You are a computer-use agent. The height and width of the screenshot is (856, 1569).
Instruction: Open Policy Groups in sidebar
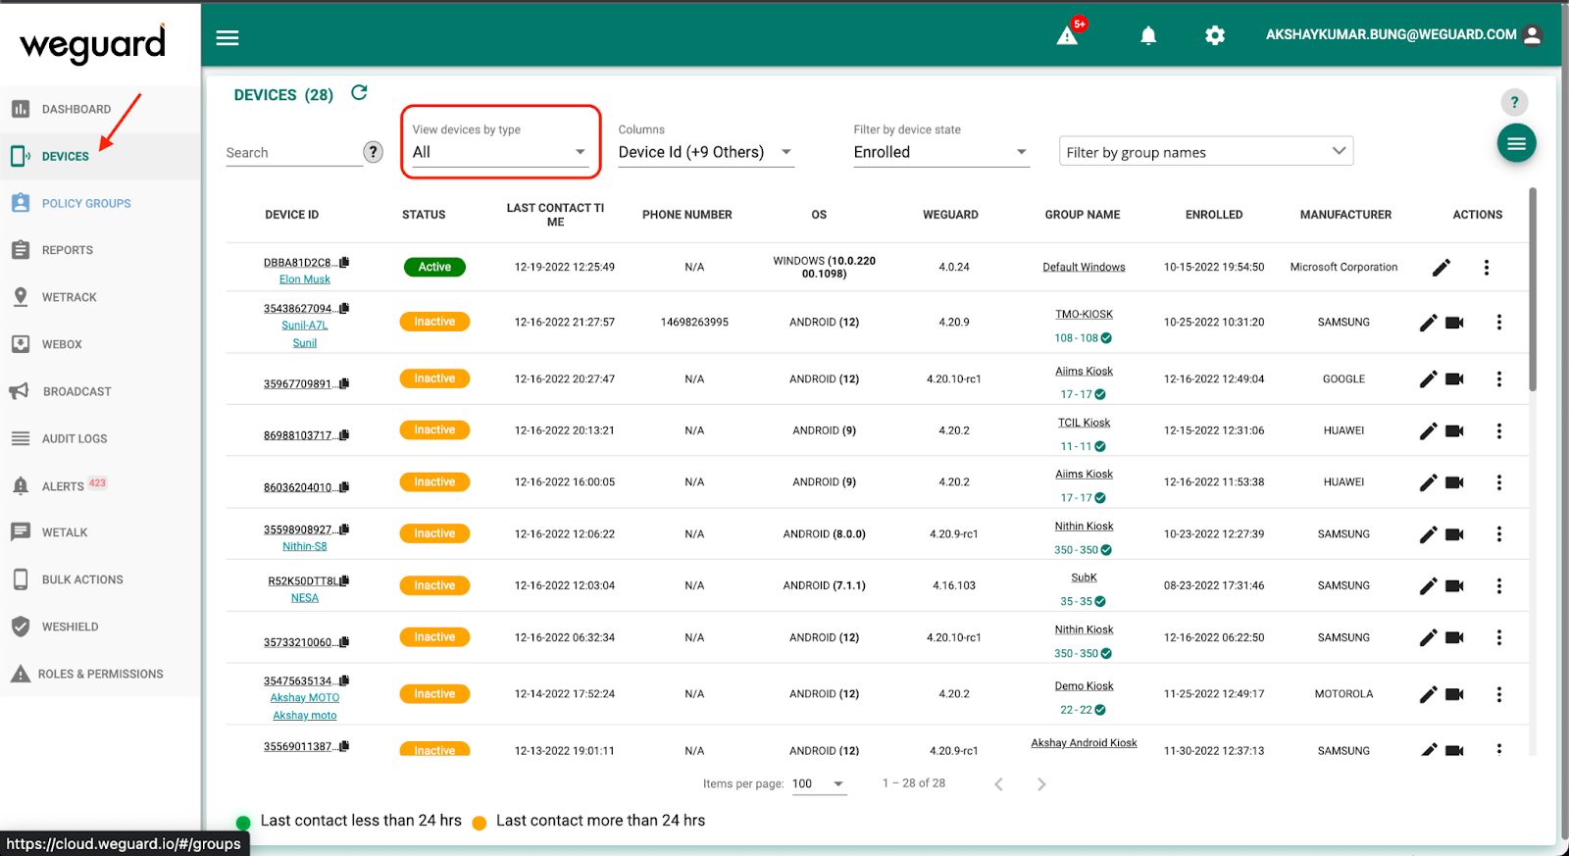pos(86,204)
